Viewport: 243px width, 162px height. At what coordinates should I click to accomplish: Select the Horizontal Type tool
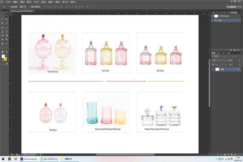click(7, 44)
